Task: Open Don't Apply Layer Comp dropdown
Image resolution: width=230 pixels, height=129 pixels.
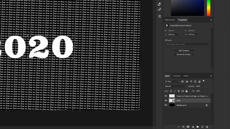Action: click(187, 44)
